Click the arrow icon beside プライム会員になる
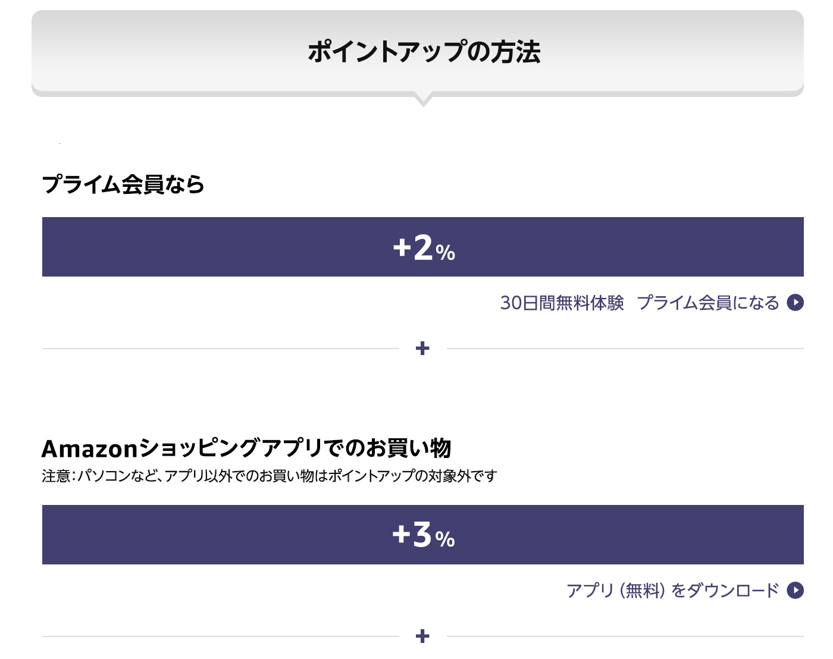The height and width of the screenshot is (659, 833). click(x=795, y=303)
